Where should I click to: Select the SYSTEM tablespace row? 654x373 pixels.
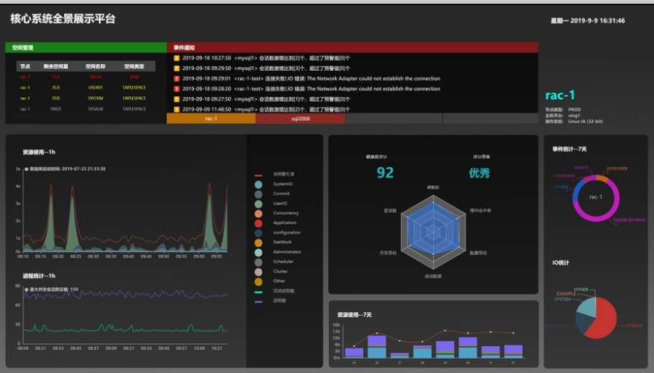click(x=86, y=98)
